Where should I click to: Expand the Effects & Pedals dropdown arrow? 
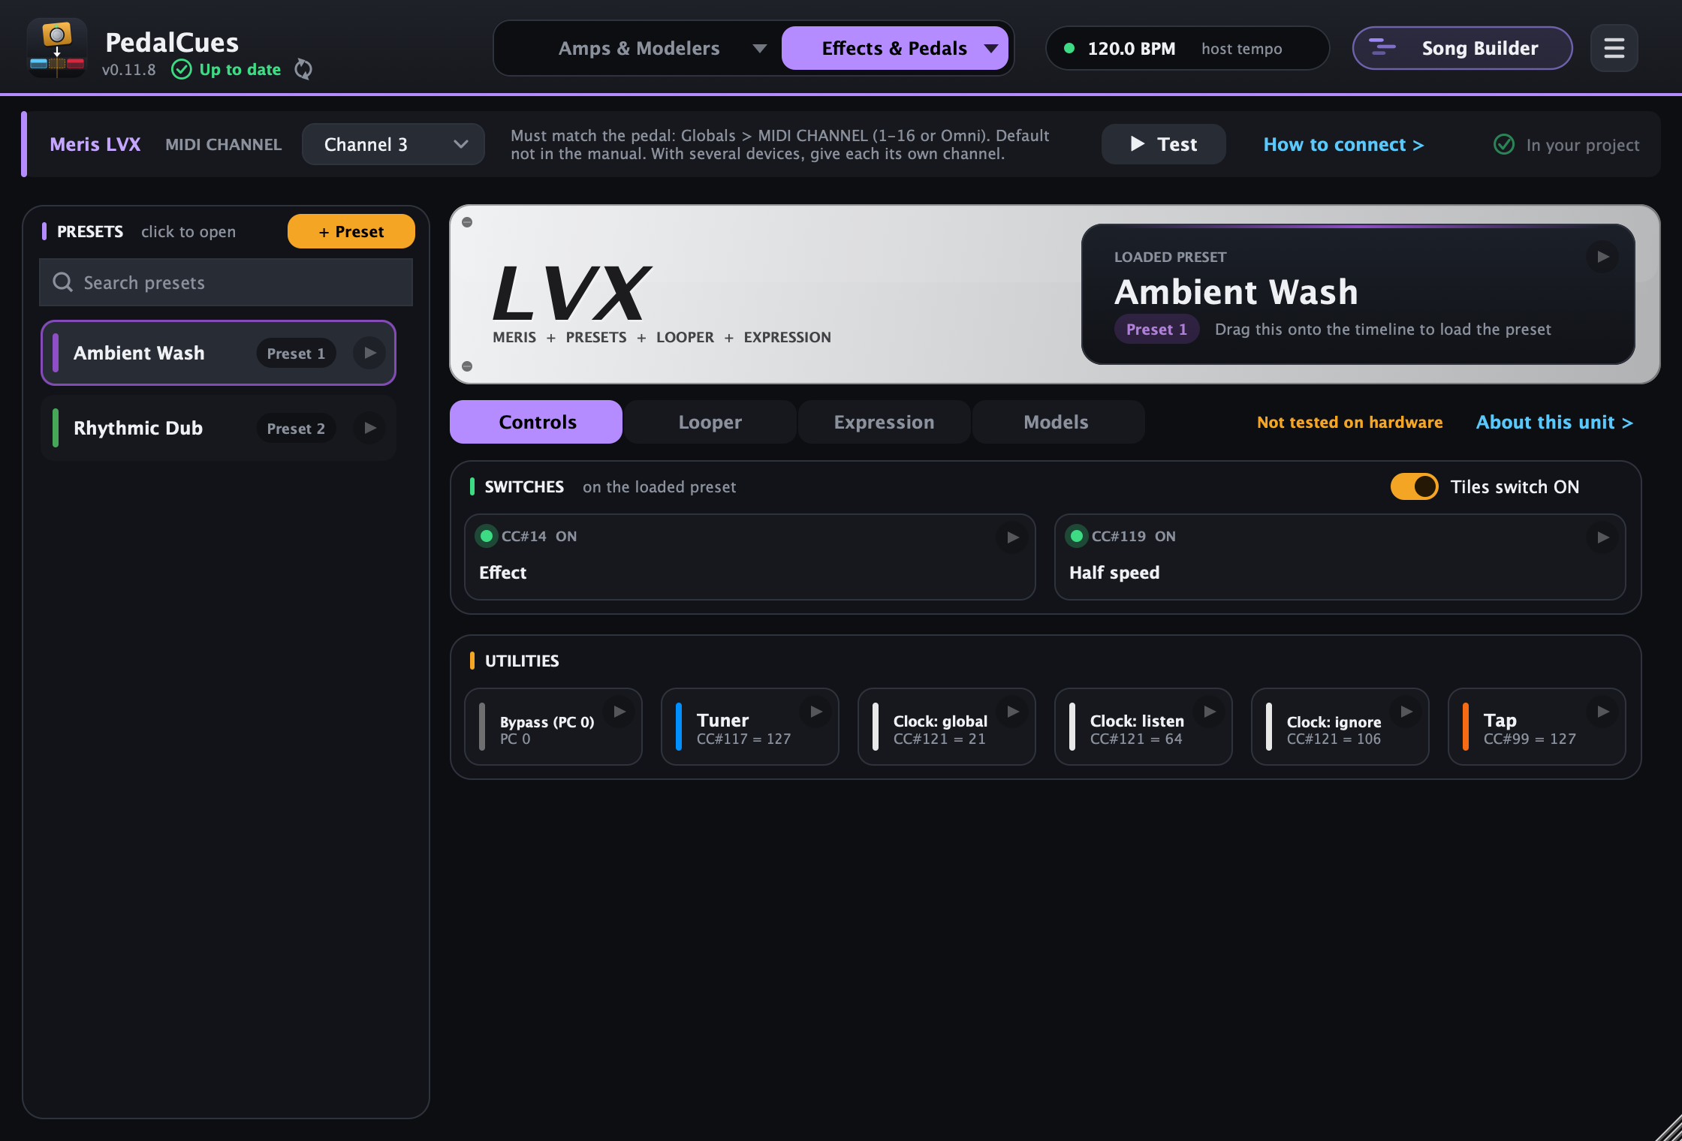pyautogui.click(x=990, y=48)
